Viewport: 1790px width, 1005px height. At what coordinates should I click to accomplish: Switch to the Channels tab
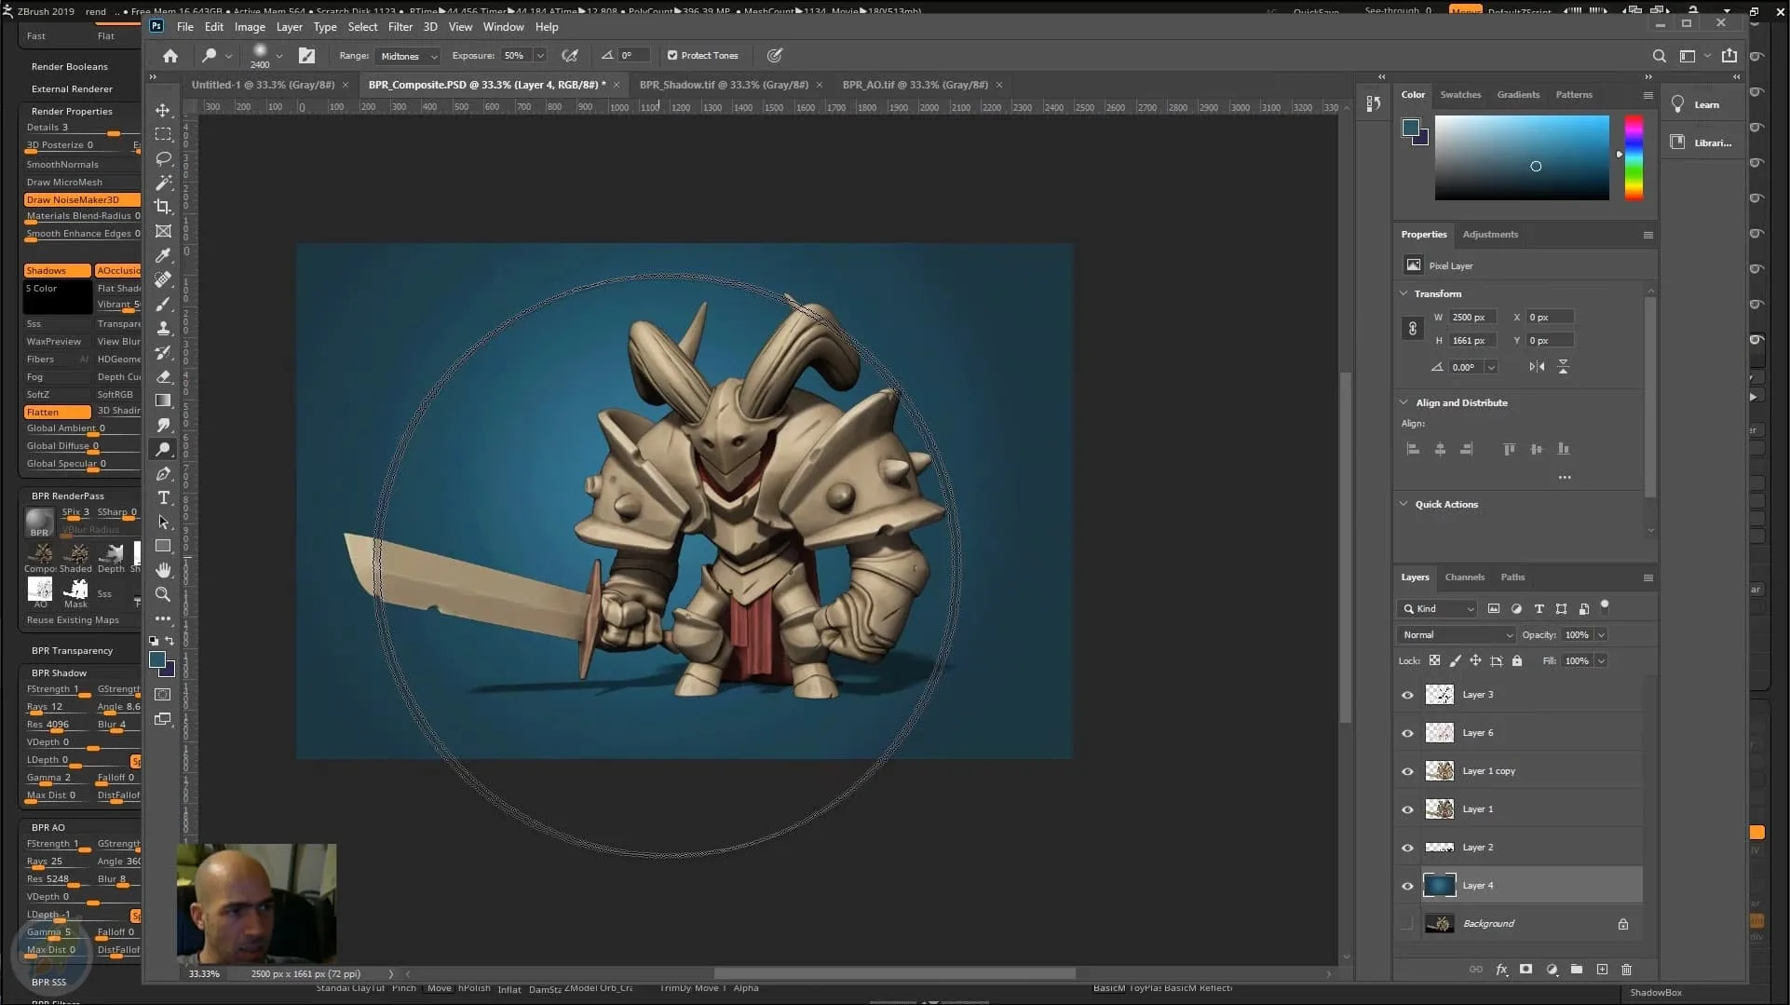1465,577
